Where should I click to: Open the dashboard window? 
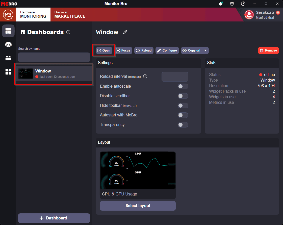104,51
